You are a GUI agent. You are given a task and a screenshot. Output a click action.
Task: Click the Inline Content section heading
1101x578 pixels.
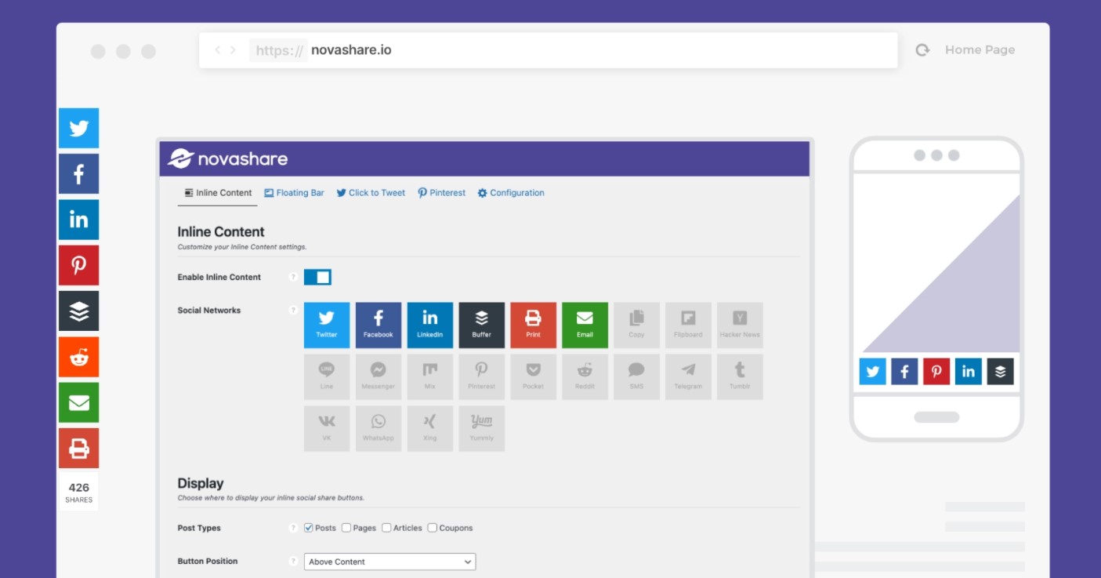coord(221,232)
